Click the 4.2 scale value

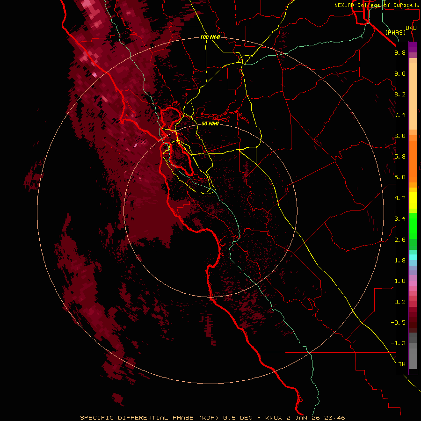point(400,198)
